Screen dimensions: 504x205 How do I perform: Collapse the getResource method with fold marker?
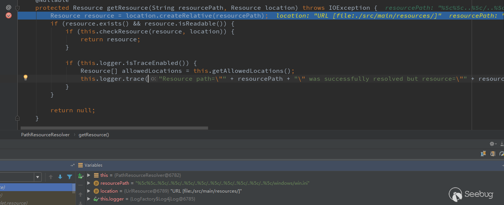(x=17, y=8)
